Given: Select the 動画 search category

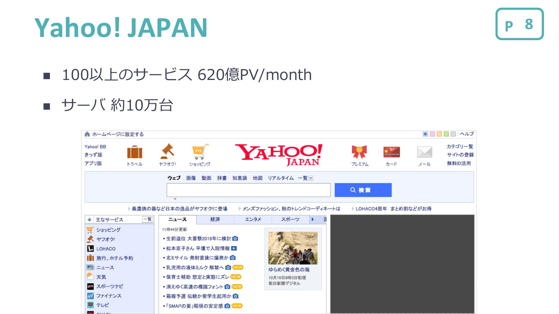Looking at the screenshot, I should (x=206, y=178).
